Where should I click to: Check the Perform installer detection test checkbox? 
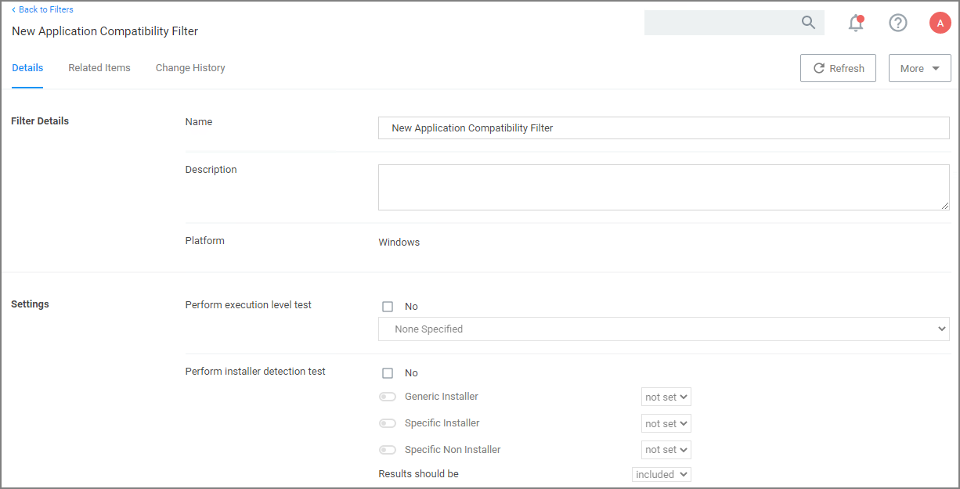point(388,373)
